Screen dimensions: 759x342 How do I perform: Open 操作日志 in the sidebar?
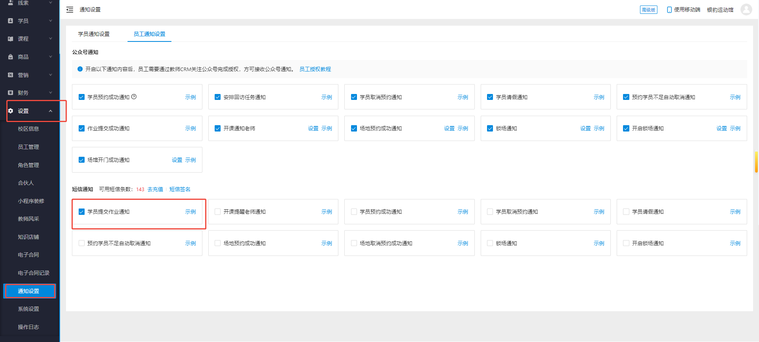[x=28, y=327]
